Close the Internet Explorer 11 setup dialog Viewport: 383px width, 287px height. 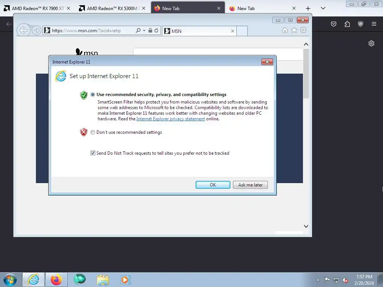[267, 62]
